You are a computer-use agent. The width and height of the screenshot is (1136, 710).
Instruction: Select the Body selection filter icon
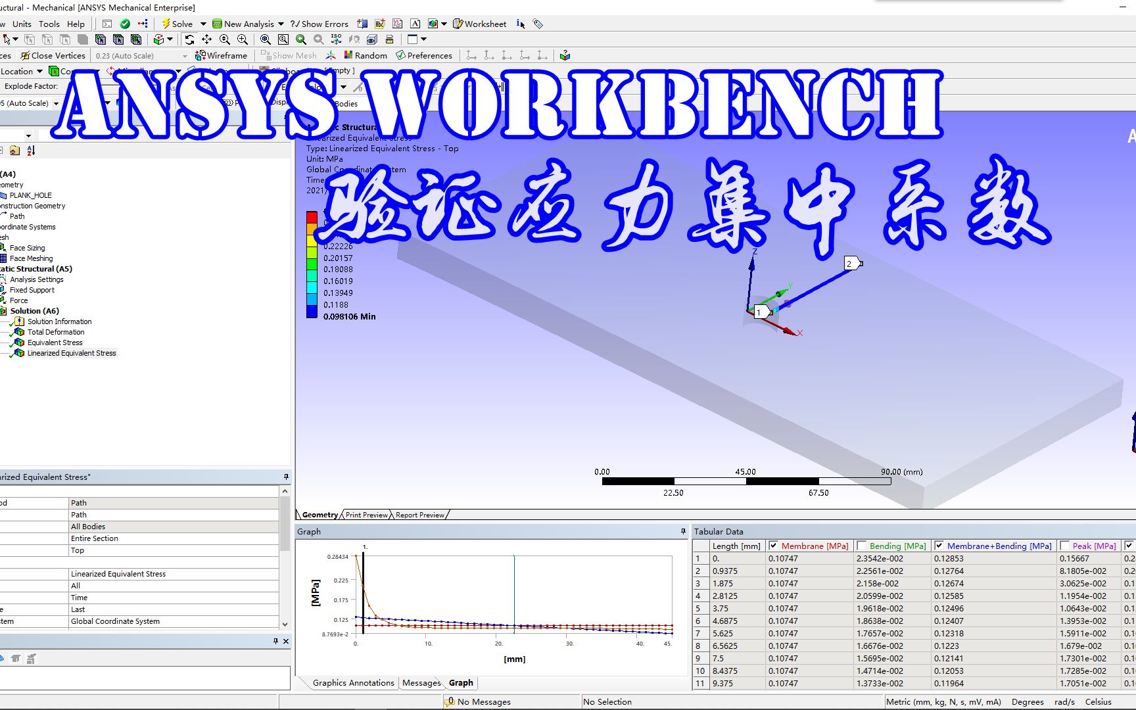pyautogui.click(x=82, y=39)
